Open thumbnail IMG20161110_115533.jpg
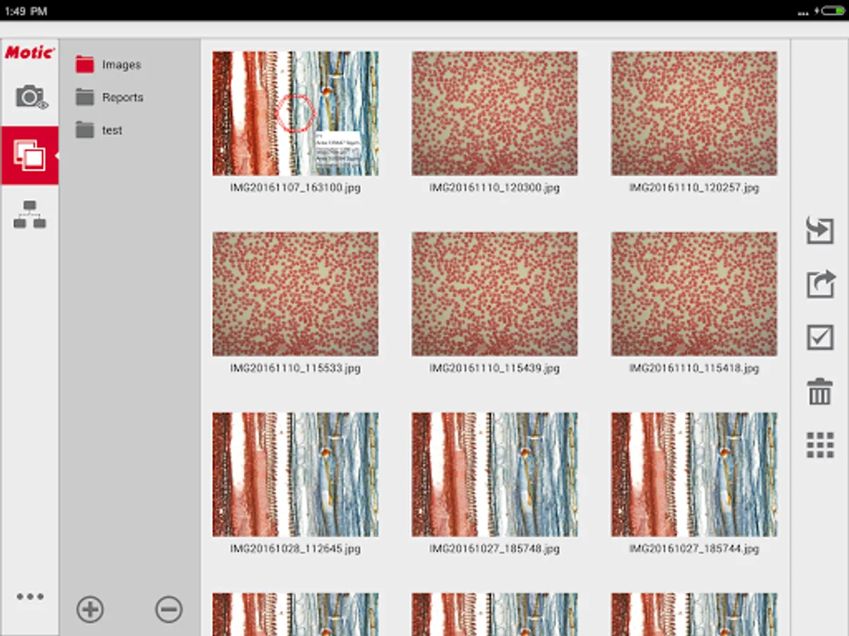Screen dimensions: 849x636 pos(296,294)
